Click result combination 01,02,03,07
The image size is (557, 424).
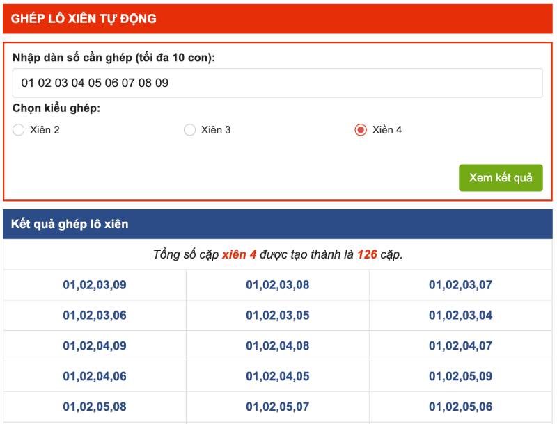coord(460,285)
